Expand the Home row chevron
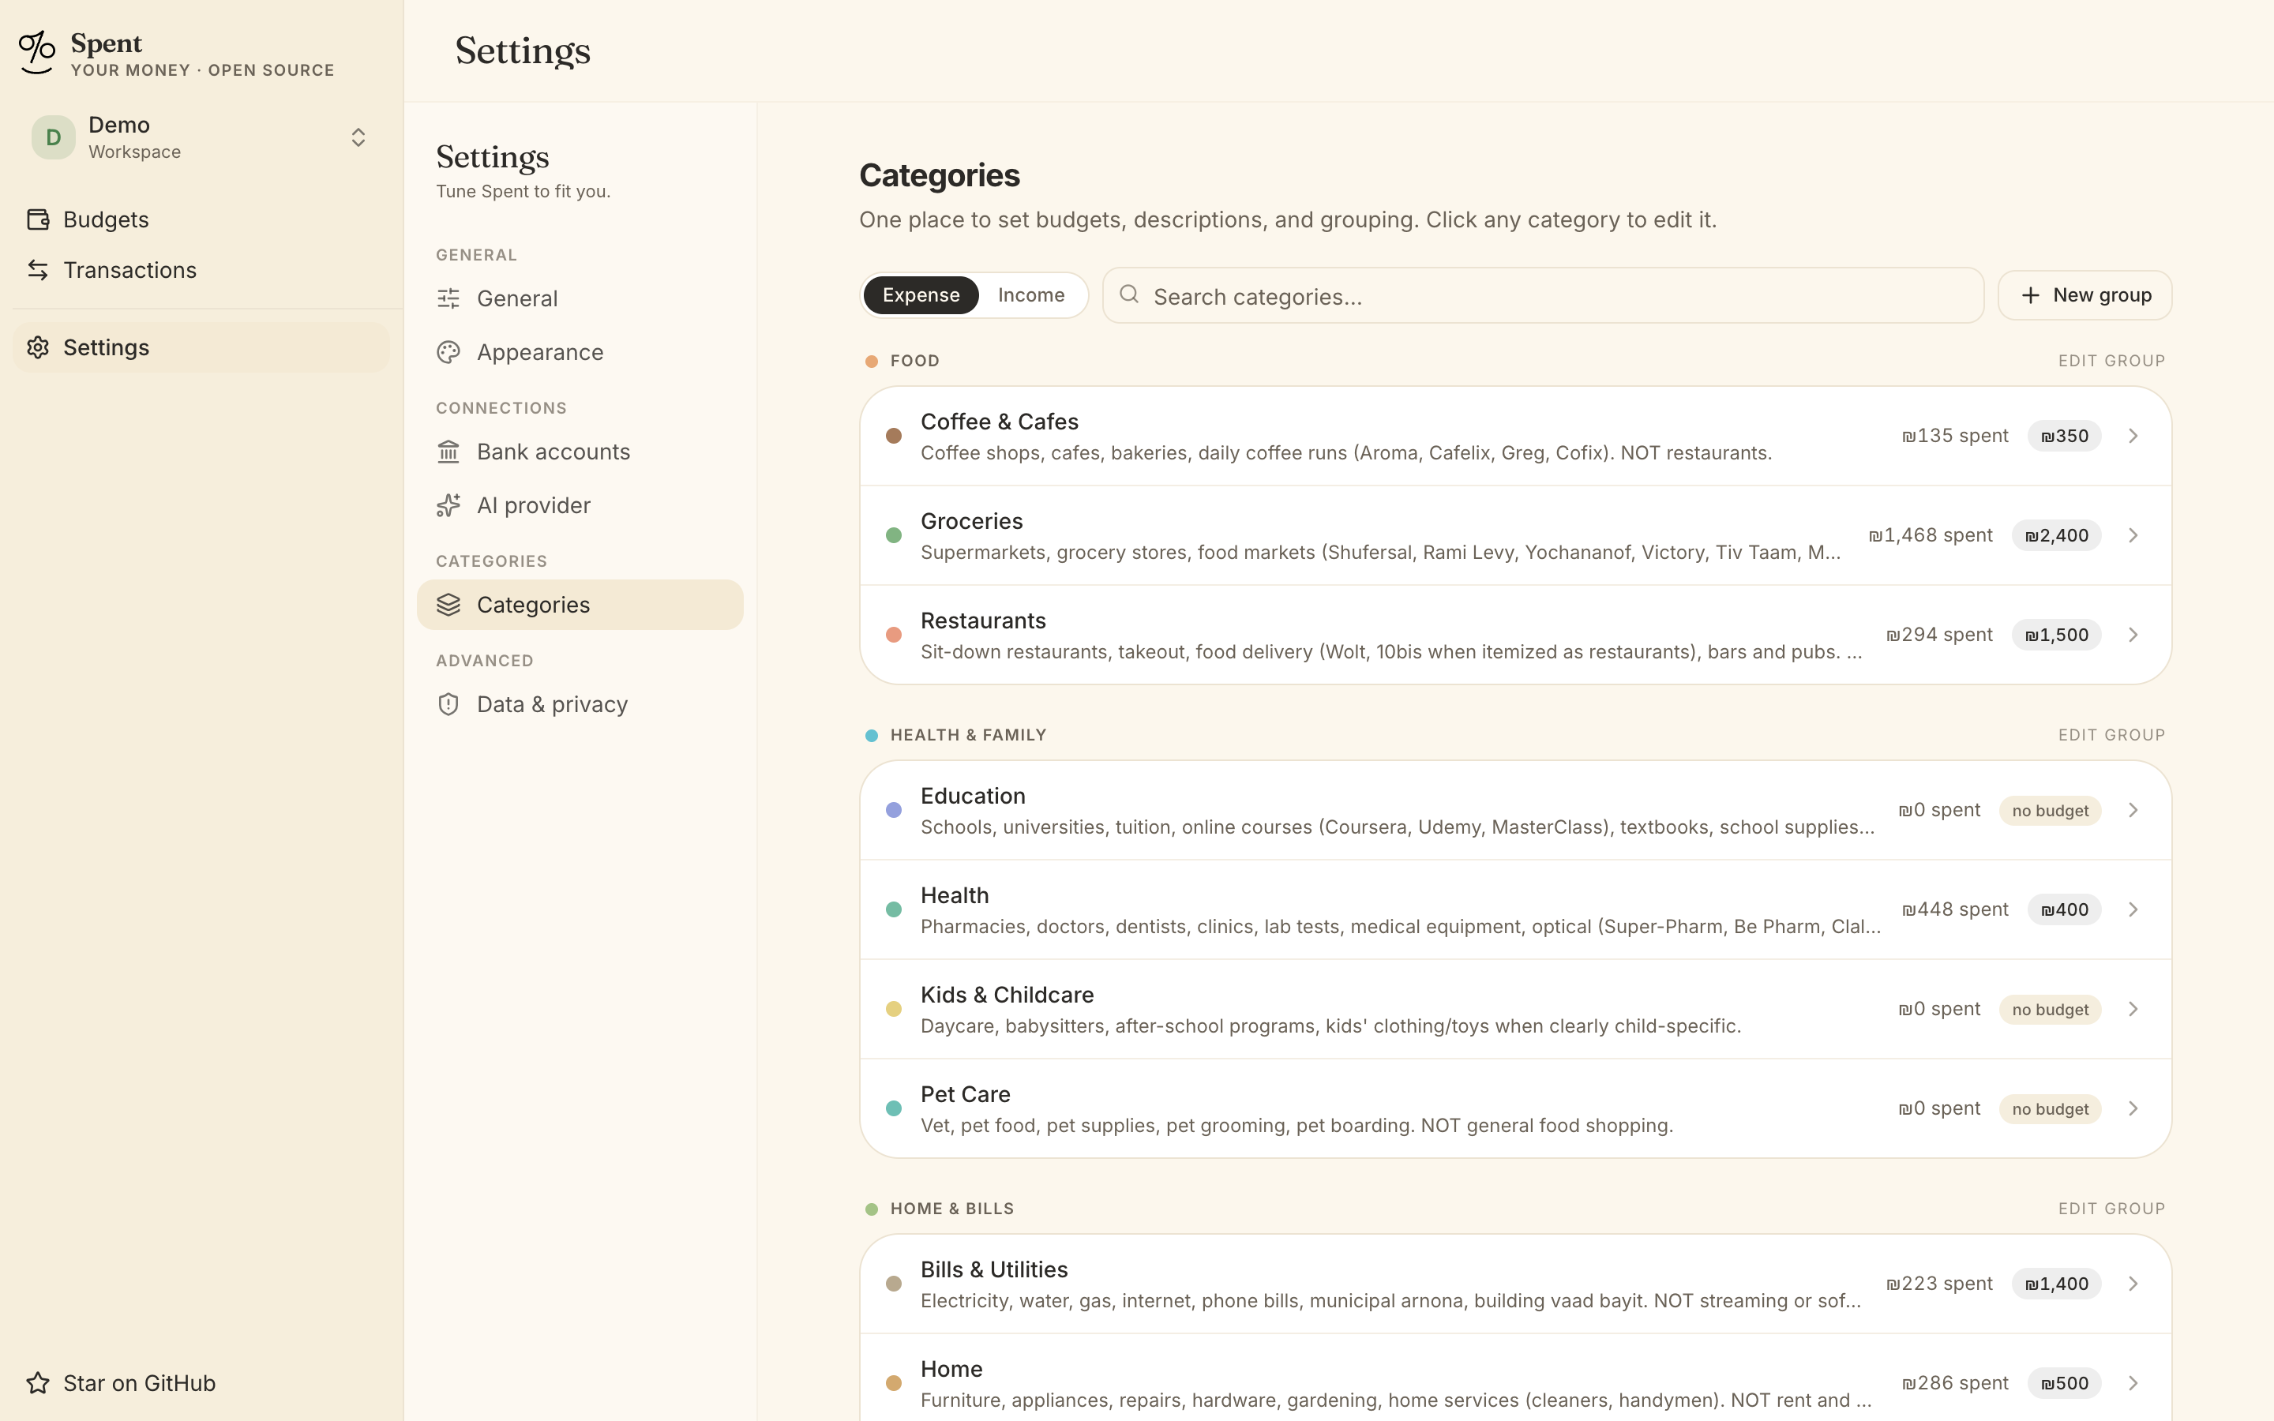 (x=2133, y=1383)
